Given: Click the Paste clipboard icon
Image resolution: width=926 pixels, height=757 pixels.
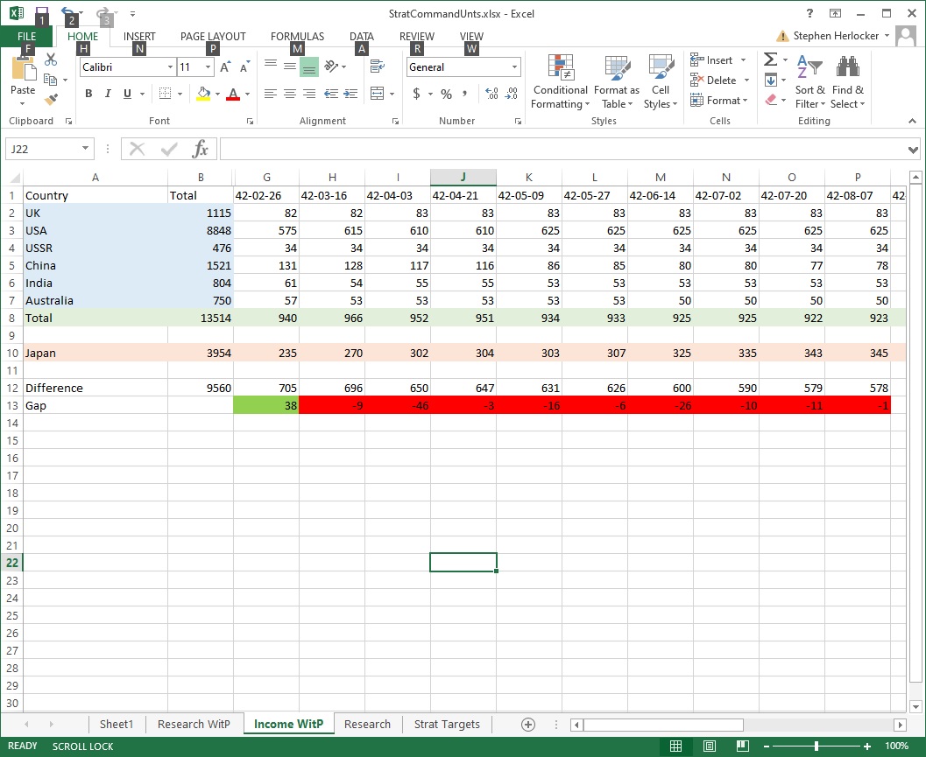Looking at the screenshot, I should click(23, 68).
